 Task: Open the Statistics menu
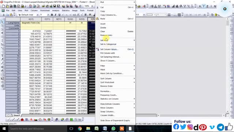66,11
